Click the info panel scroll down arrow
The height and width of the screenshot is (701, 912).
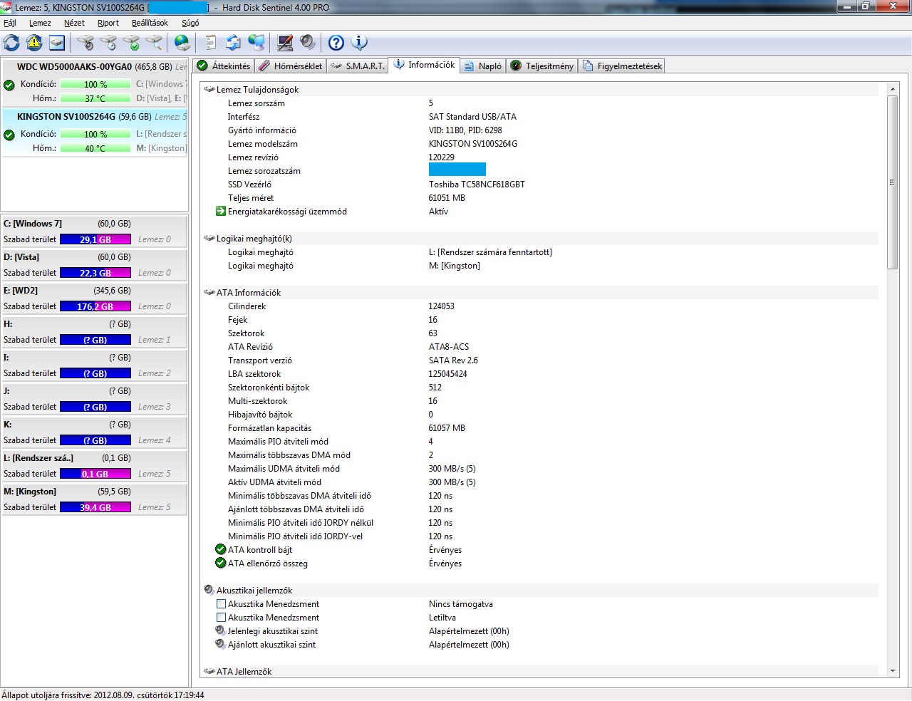(x=893, y=670)
